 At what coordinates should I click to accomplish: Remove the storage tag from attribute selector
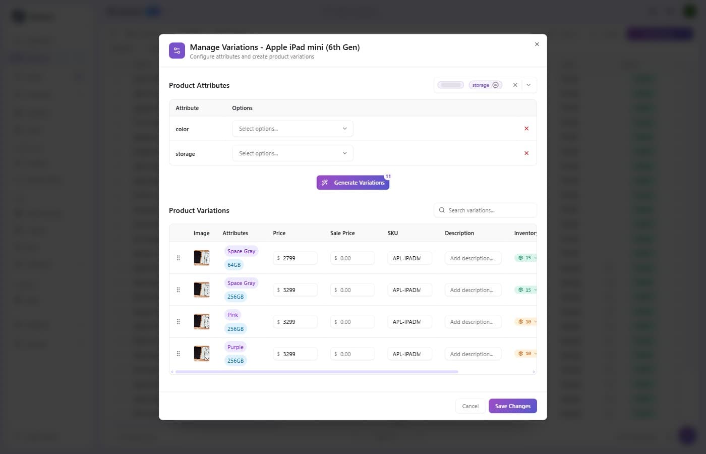click(x=495, y=85)
